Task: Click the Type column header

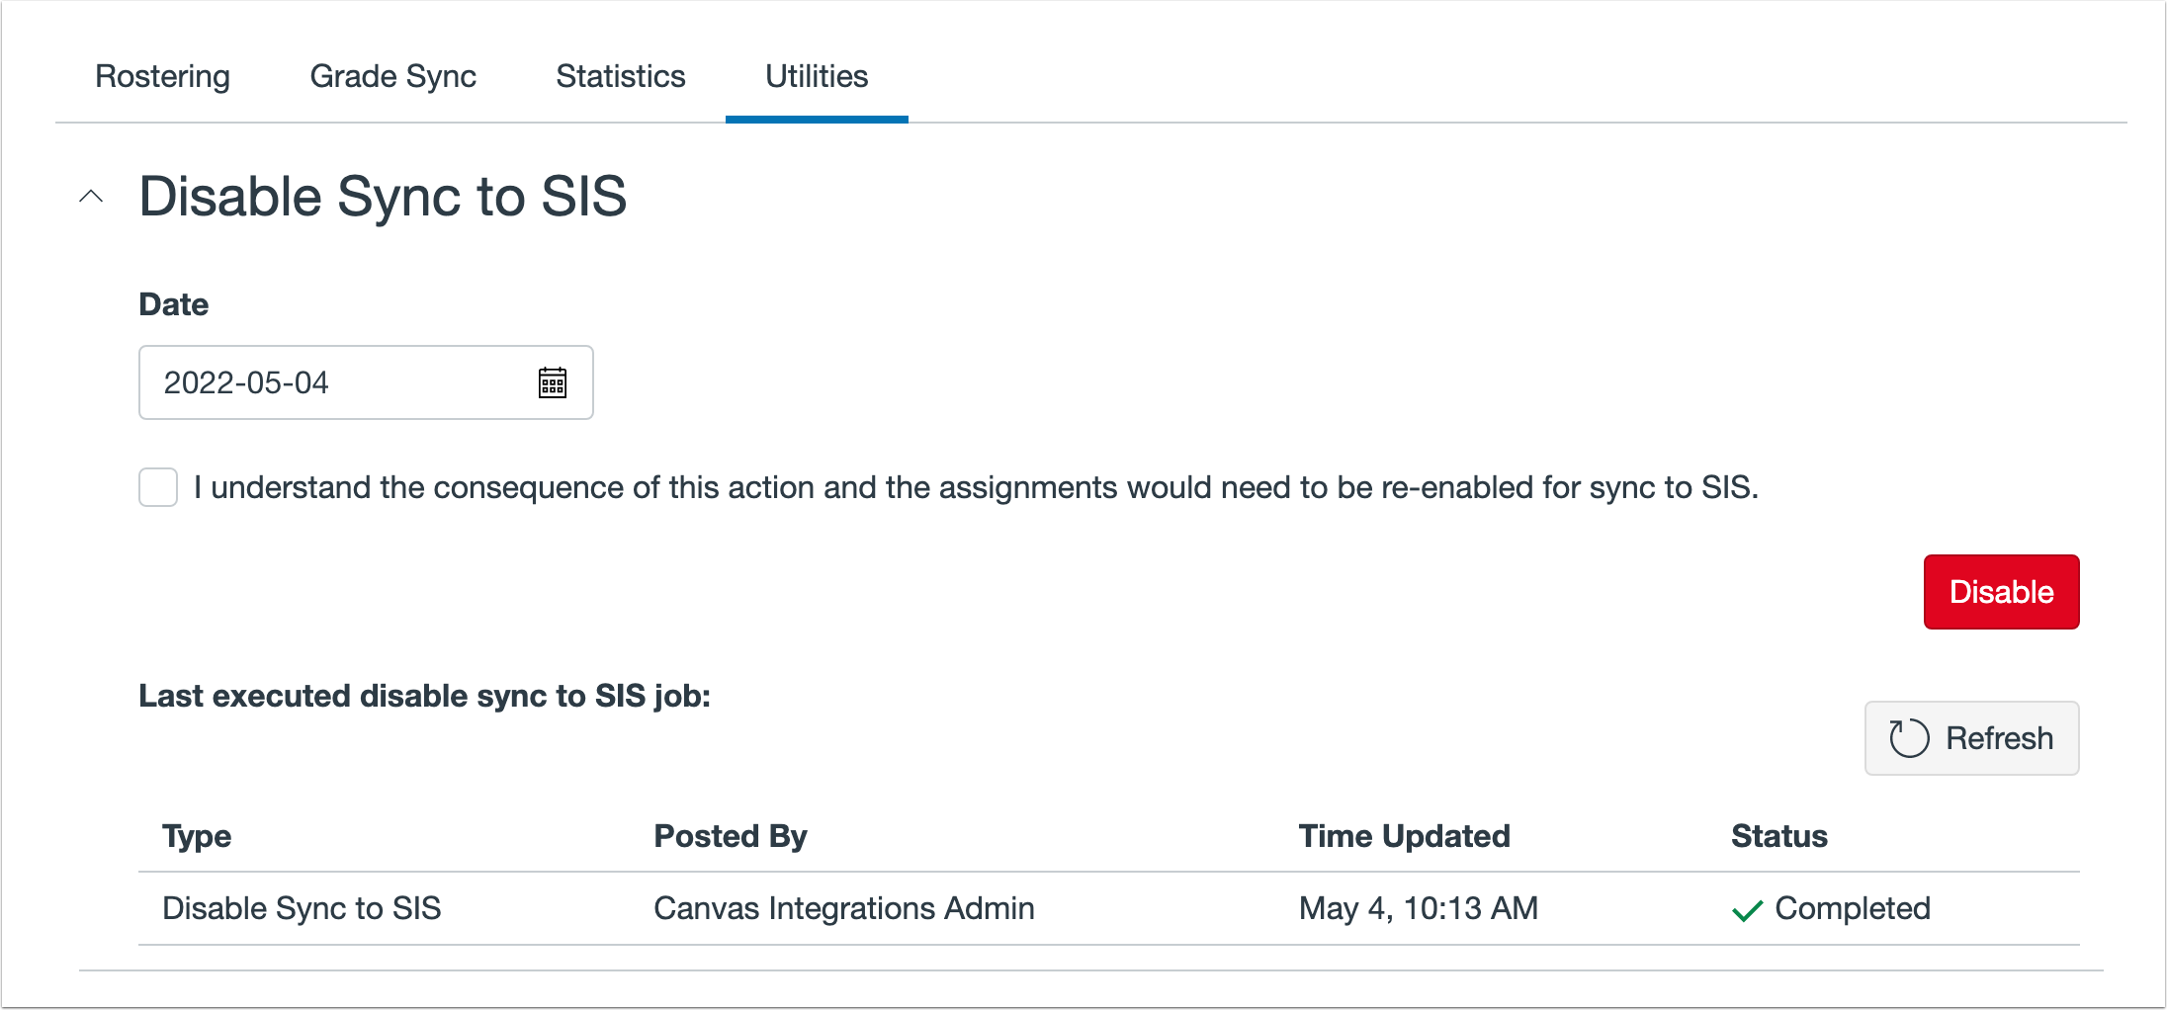Action: (x=197, y=836)
